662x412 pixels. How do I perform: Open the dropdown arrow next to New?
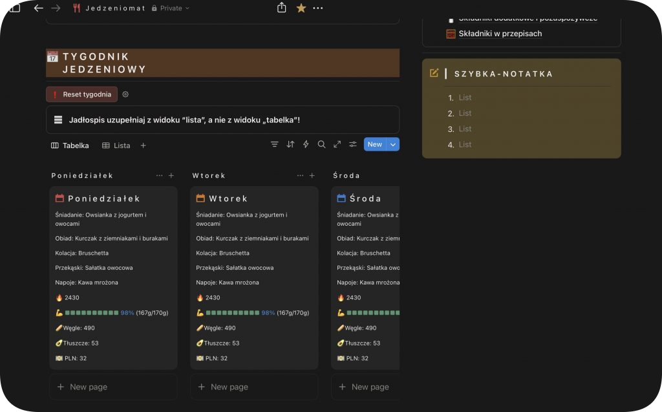(392, 144)
